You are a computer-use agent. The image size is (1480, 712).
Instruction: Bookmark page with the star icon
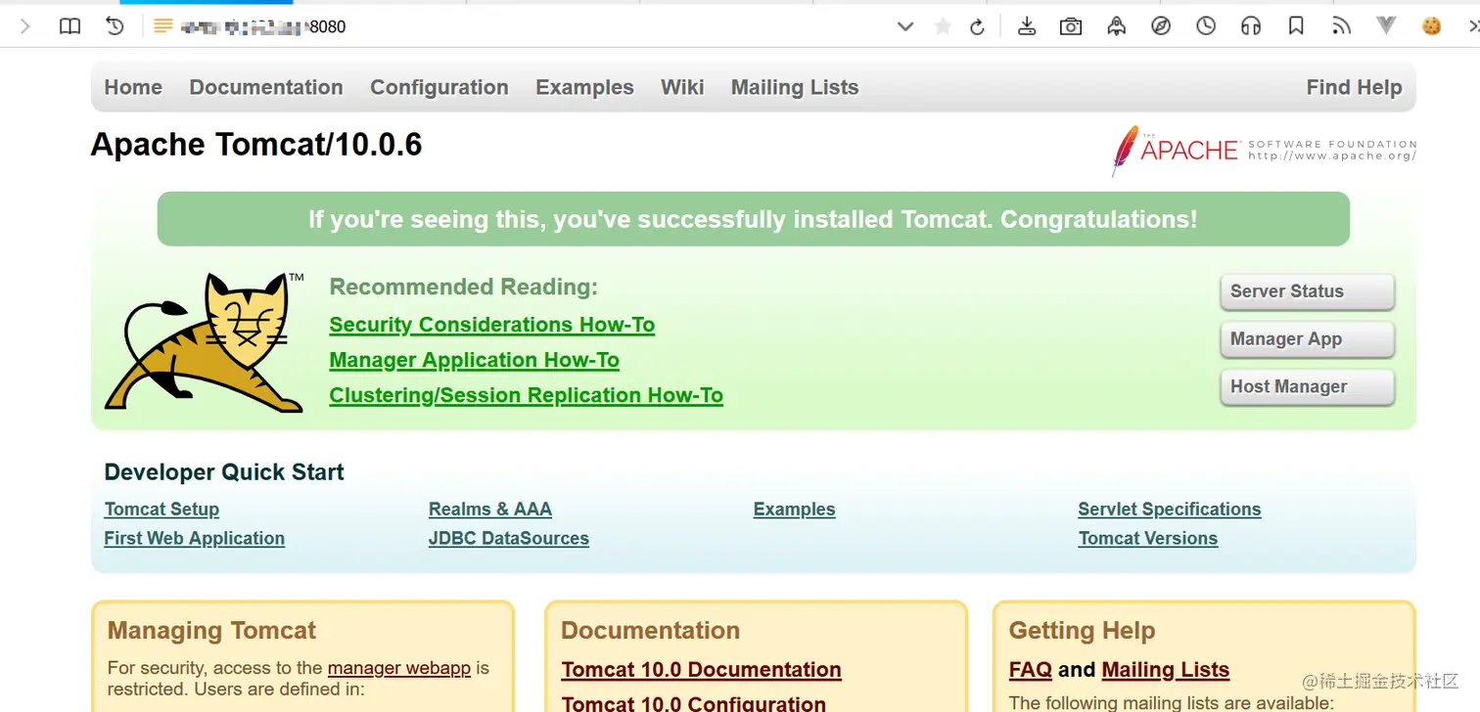(x=943, y=26)
